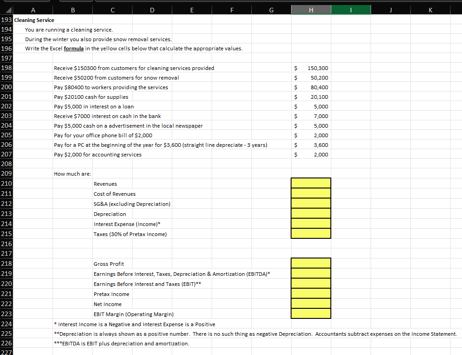
Task: Click 'Pay $2,000 for accounting services' text
Action: (97, 155)
